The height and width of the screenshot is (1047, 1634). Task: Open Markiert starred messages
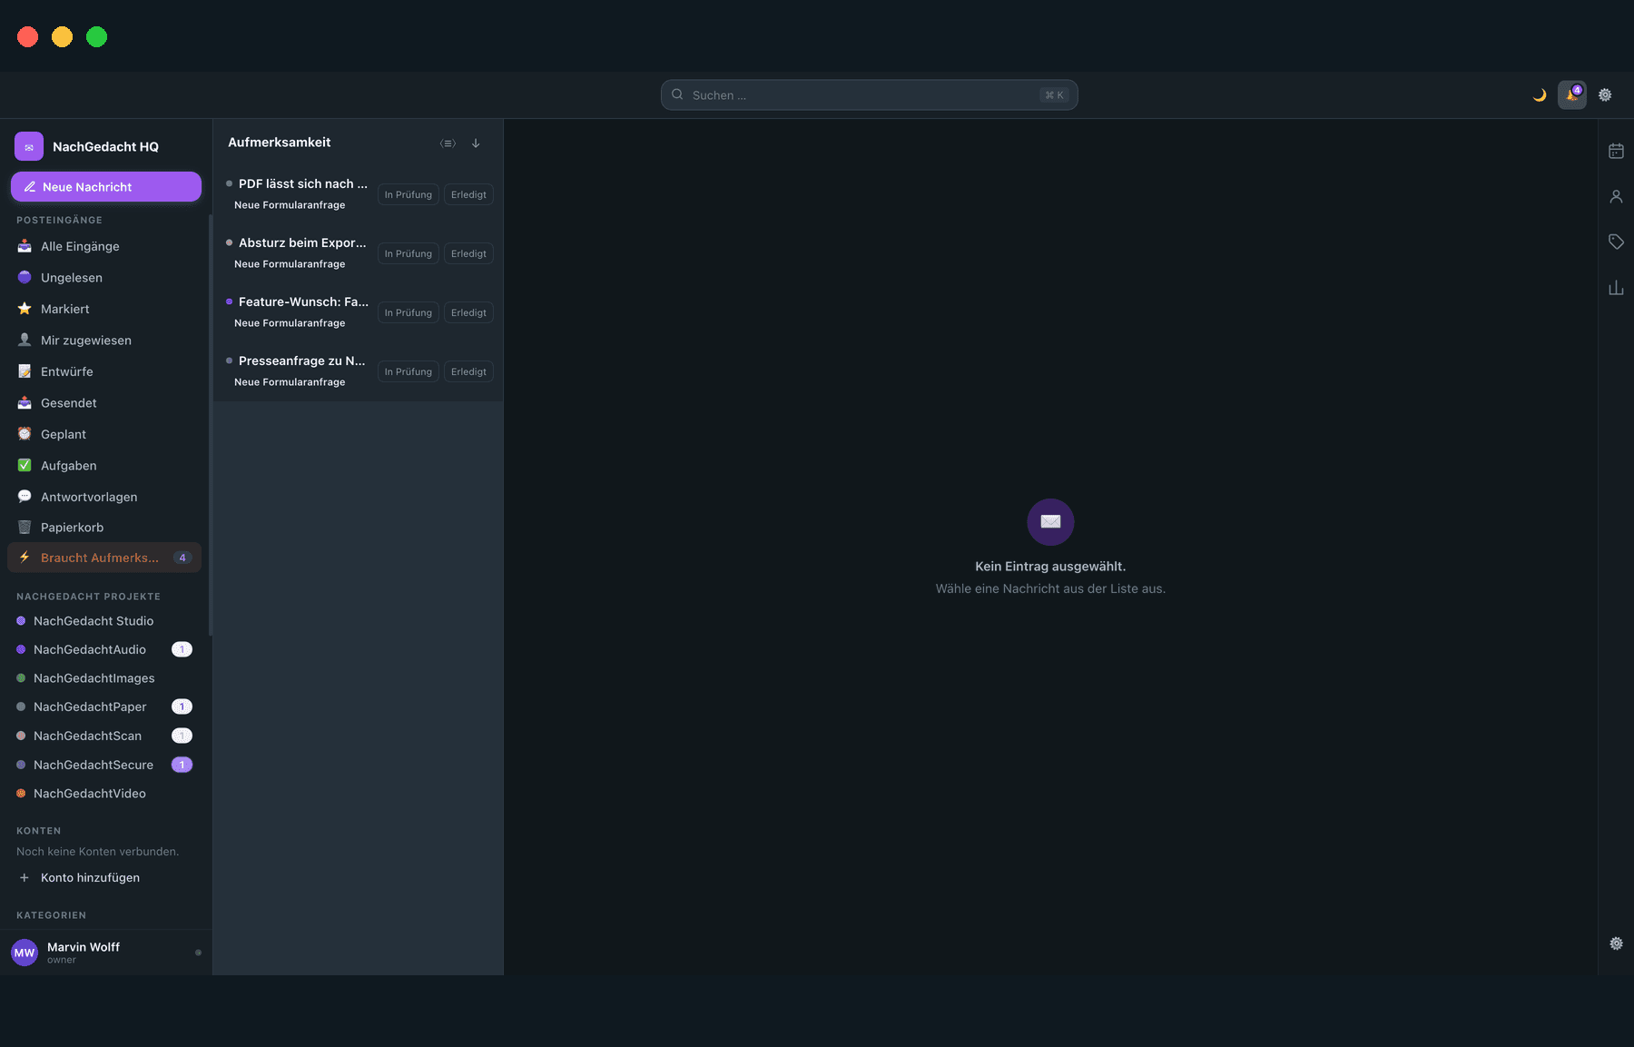click(x=106, y=309)
